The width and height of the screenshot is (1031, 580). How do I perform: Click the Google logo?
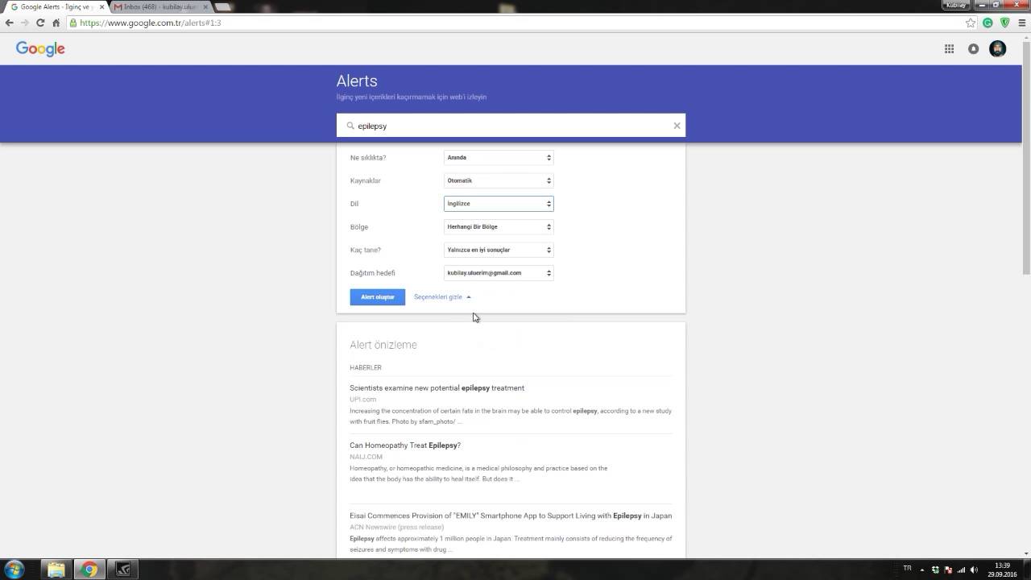pos(40,49)
